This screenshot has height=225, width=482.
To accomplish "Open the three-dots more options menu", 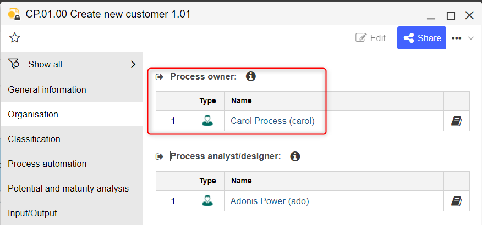I will coord(457,38).
